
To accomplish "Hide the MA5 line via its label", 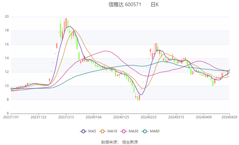I will 92,131.
